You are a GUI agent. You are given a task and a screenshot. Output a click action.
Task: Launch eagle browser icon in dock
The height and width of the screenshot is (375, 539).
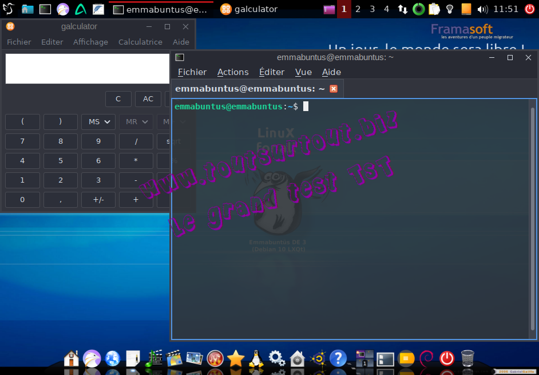pyautogui.click(x=92, y=358)
